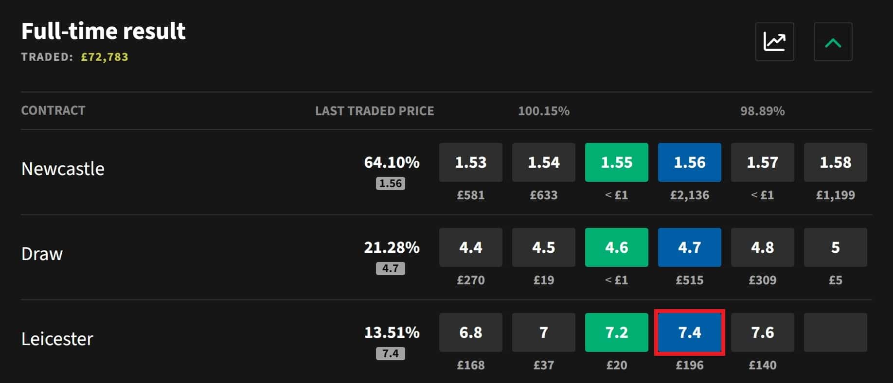This screenshot has height=383, width=893.
Task: Click Newcastle 1.58 price box
Action: [835, 162]
